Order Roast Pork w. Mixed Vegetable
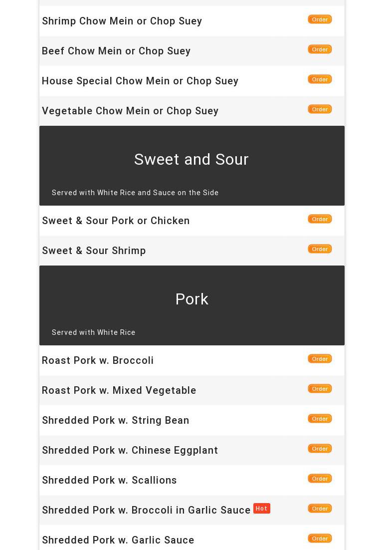This screenshot has height=550, width=384. tap(320, 389)
